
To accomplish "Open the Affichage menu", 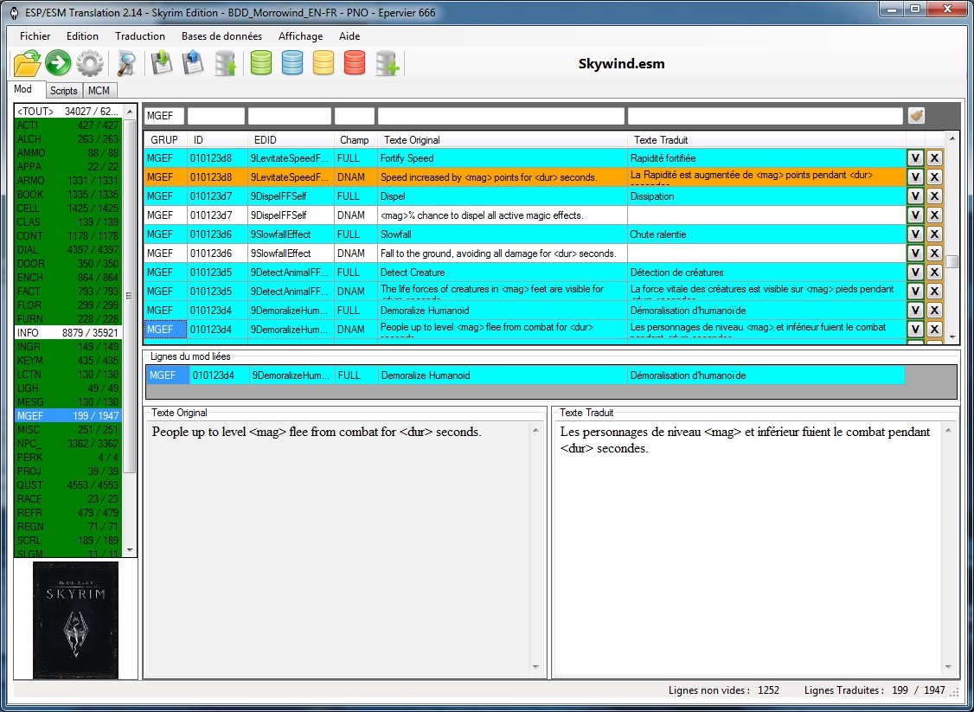I will [x=301, y=36].
